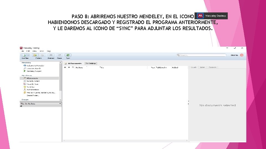Click the Related documents eye icon

pos(51,55)
